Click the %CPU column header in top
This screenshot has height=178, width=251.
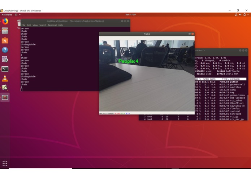(206, 79)
